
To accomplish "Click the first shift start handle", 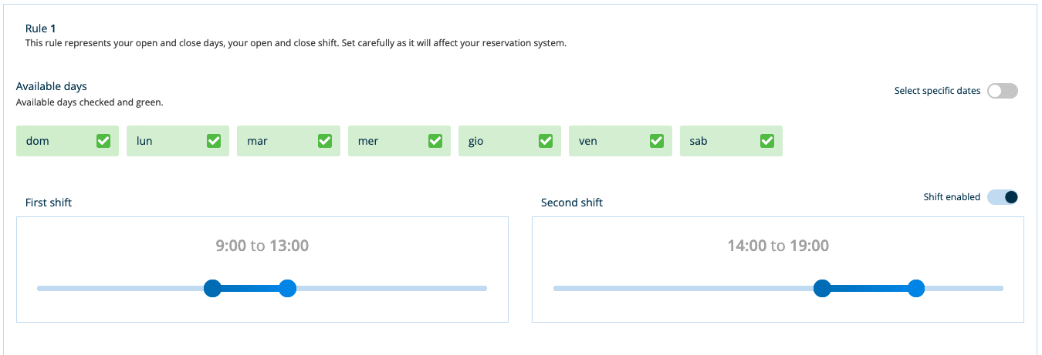I will click(x=213, y=289).
